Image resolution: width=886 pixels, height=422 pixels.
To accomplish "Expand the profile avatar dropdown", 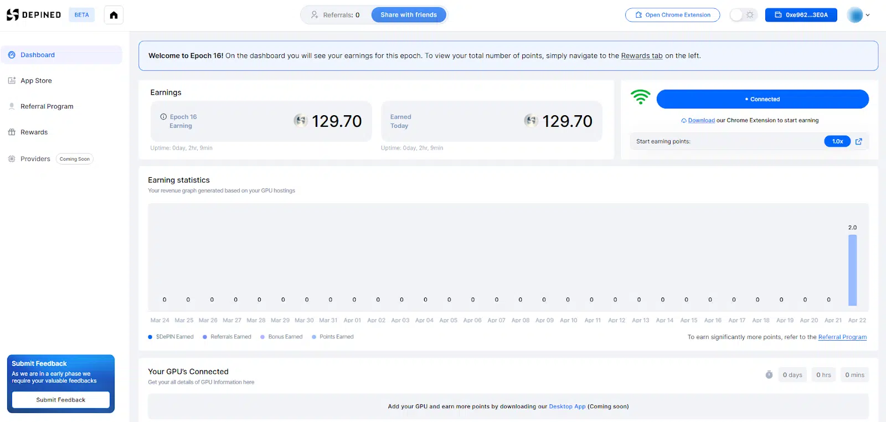I will point(858,15).
